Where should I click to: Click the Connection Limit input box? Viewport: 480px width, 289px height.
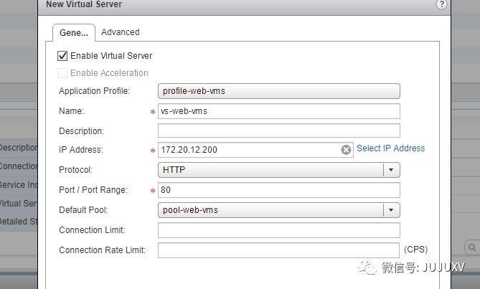(x=279, y=230)
